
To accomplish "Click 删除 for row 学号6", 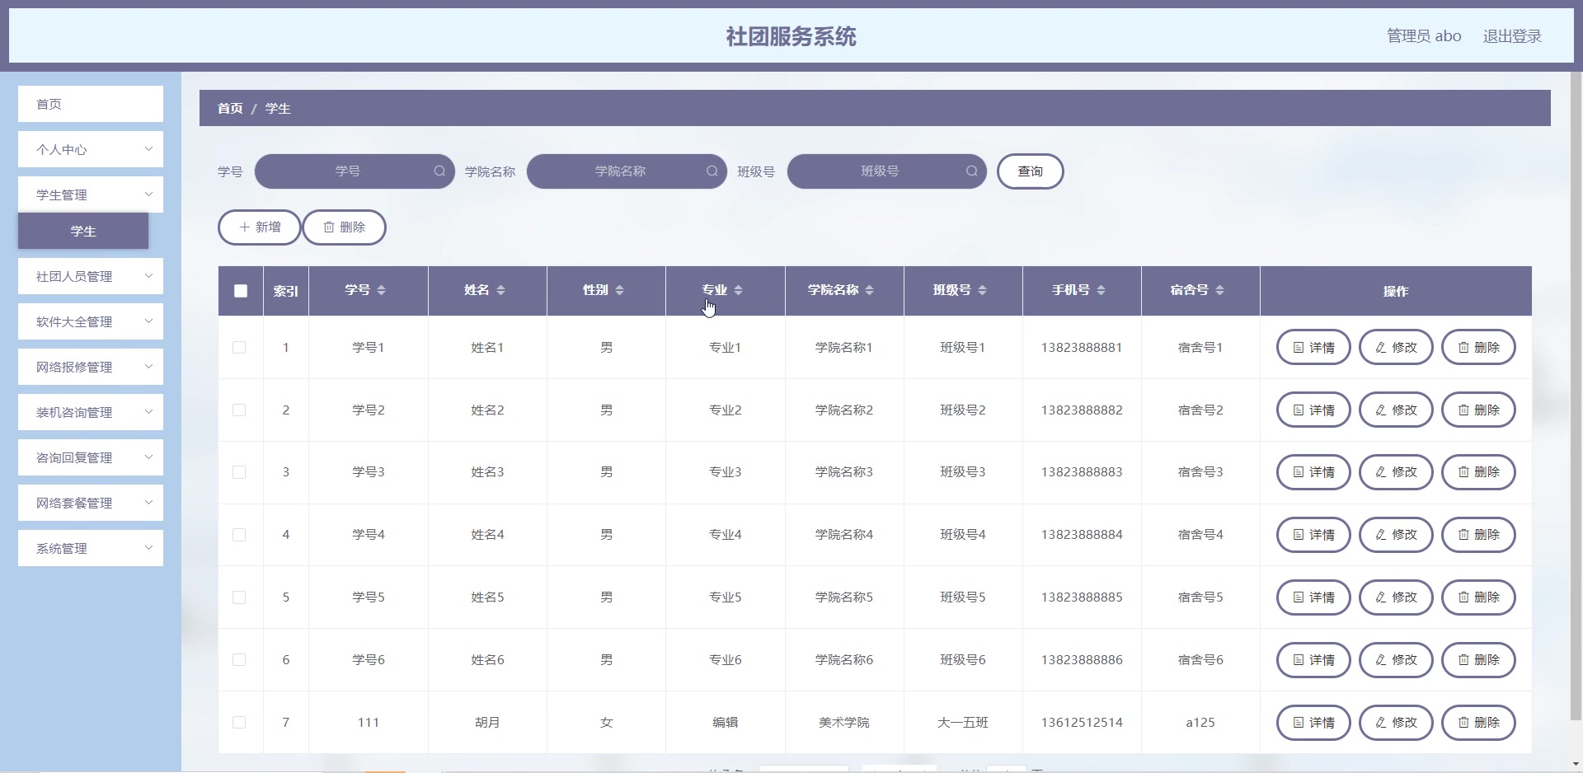I will pyautogui.click(x=1478, y=660).
